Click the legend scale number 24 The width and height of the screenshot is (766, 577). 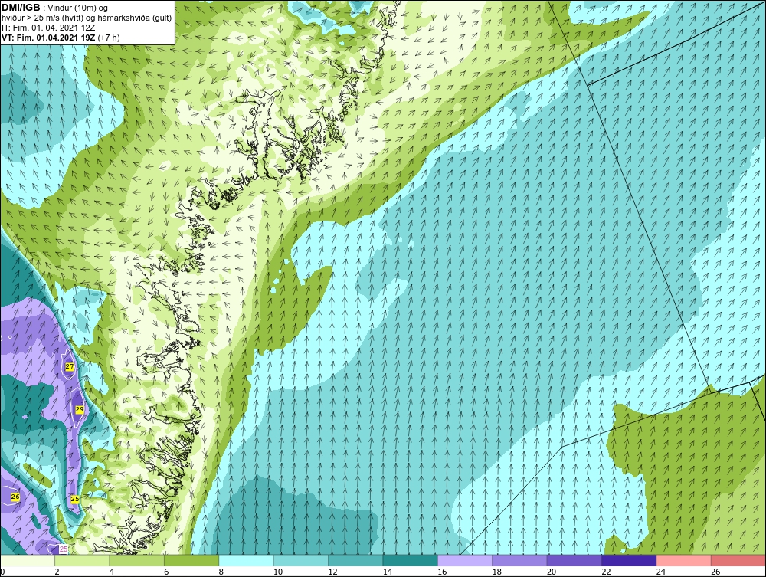(660, 572)
